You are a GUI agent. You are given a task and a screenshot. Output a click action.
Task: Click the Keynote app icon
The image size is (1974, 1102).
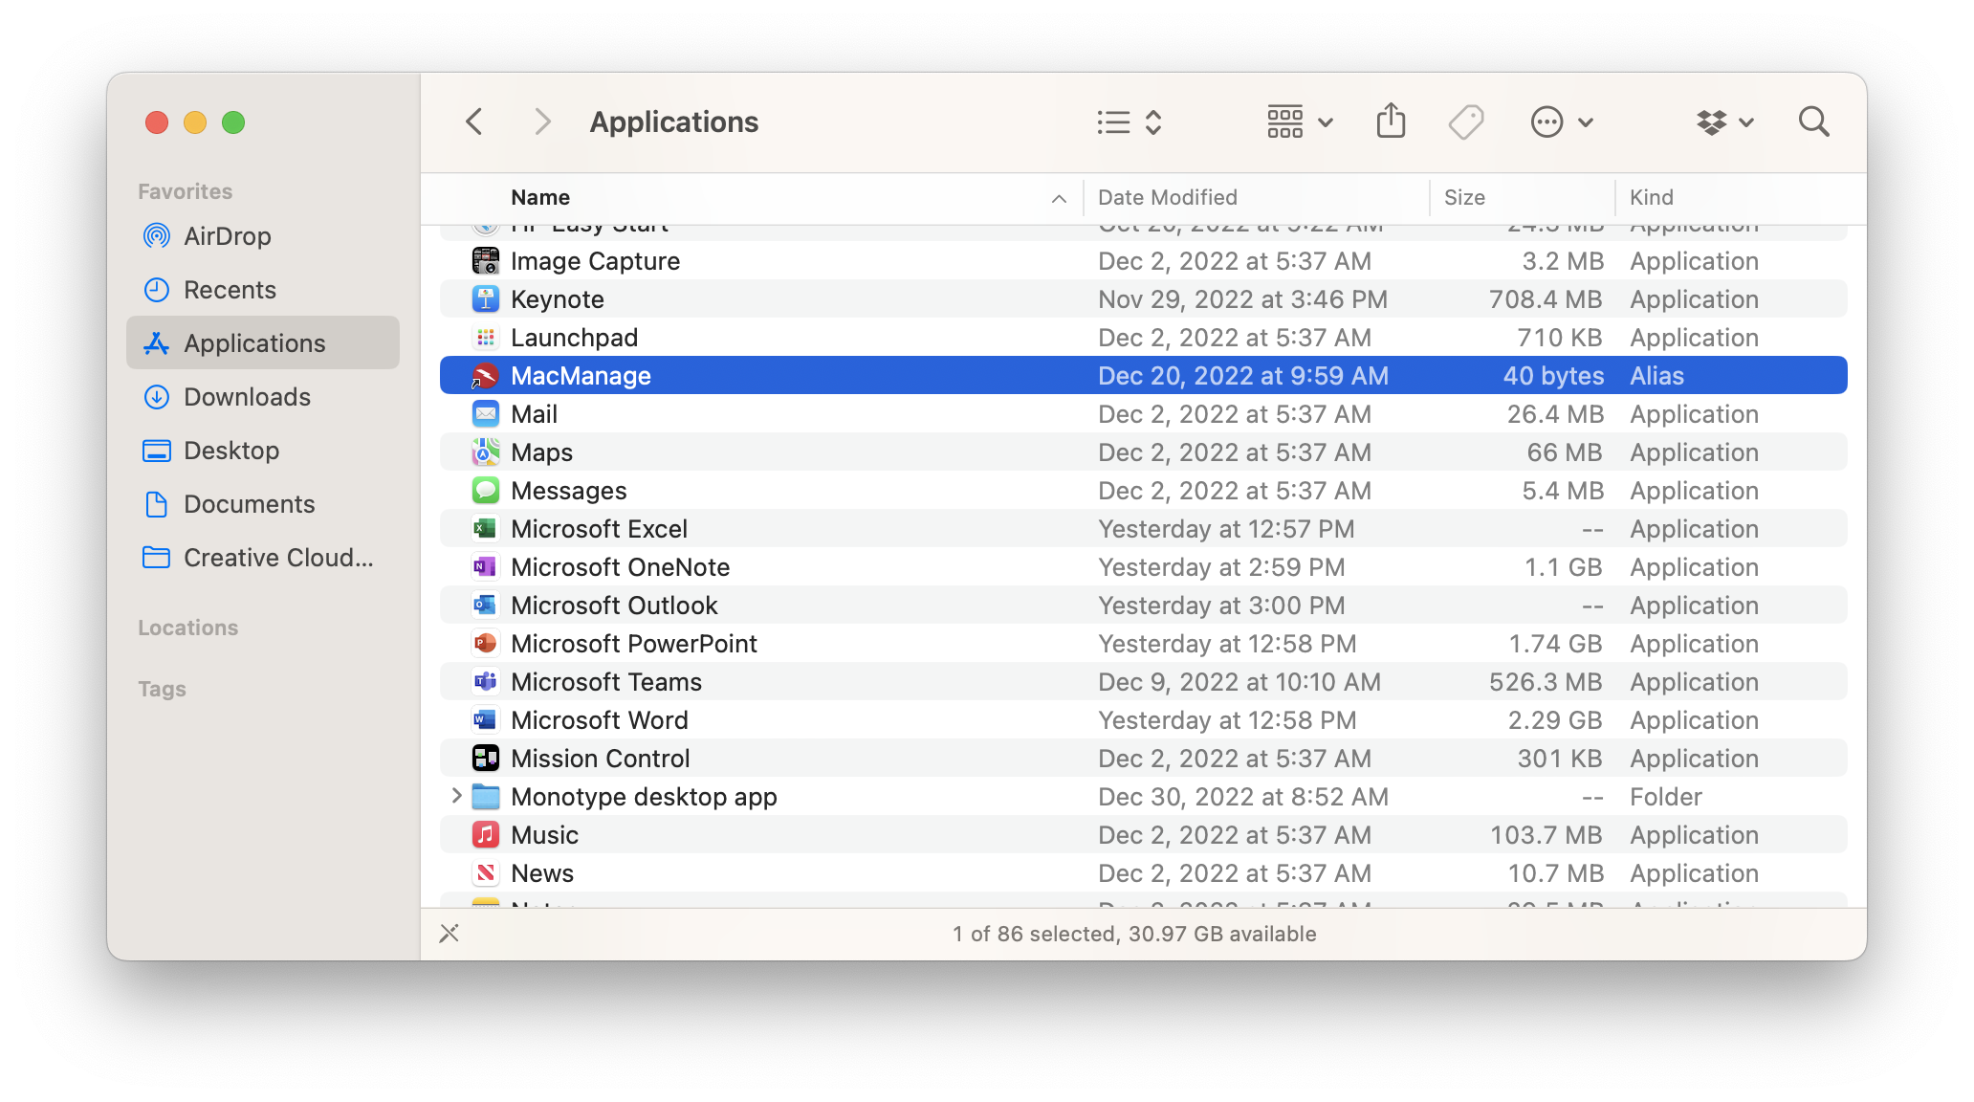click(486, 299)
